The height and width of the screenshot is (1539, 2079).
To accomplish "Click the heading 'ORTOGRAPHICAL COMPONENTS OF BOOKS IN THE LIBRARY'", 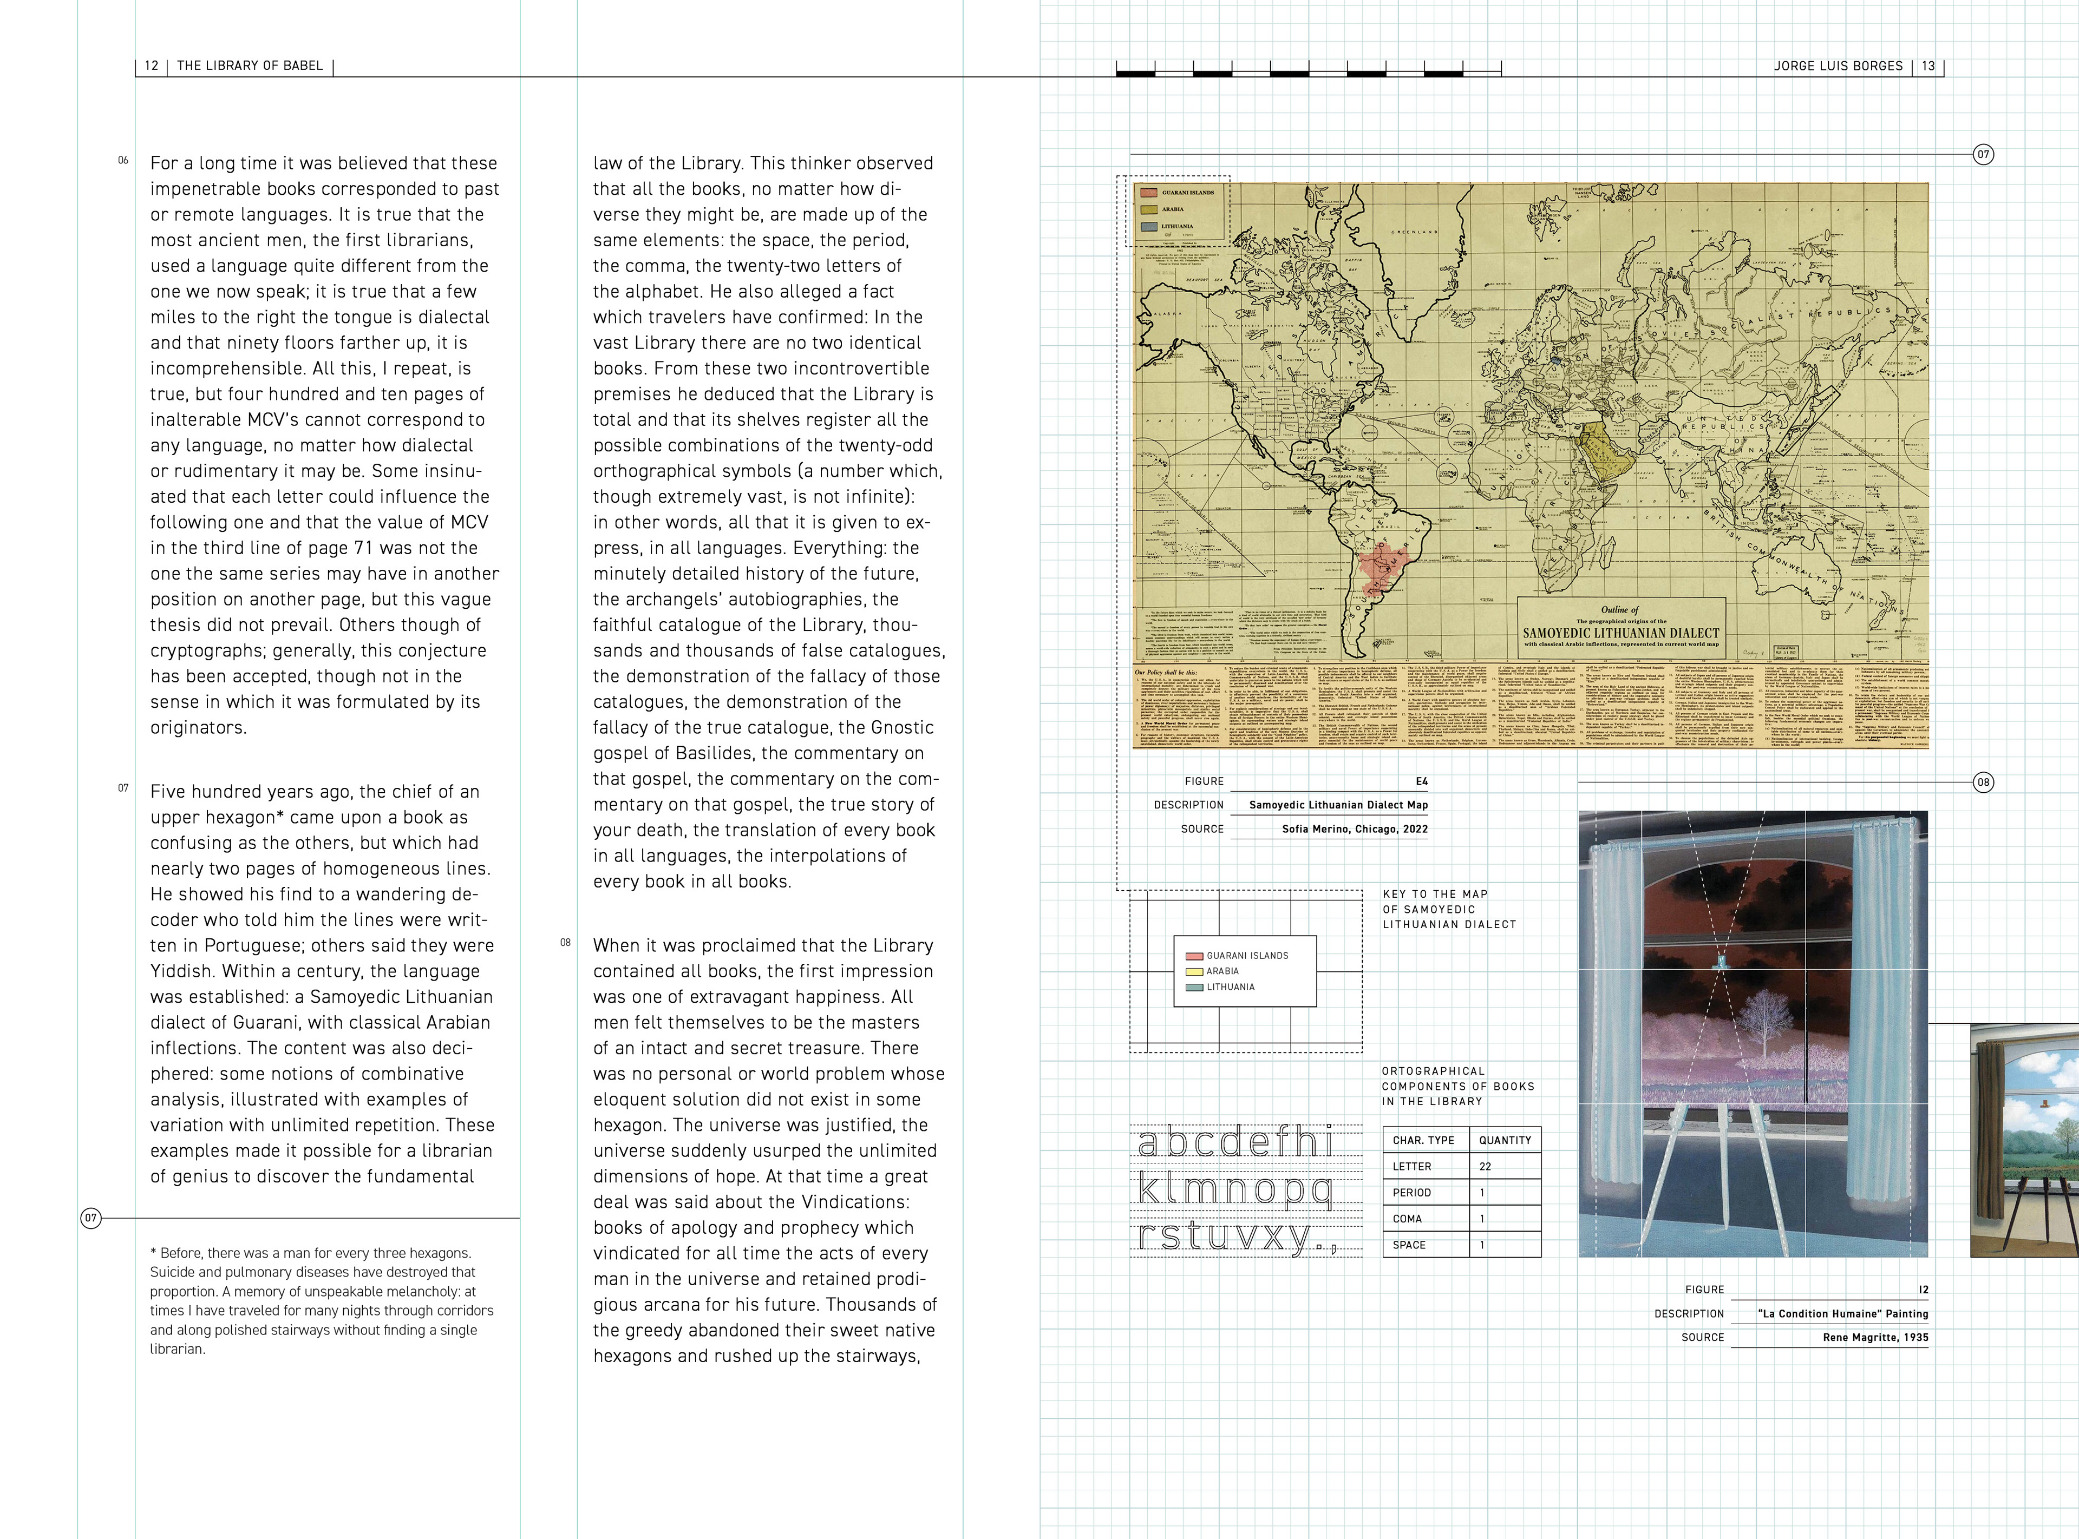I will pyautogui.click(x=1457, y=1086).
